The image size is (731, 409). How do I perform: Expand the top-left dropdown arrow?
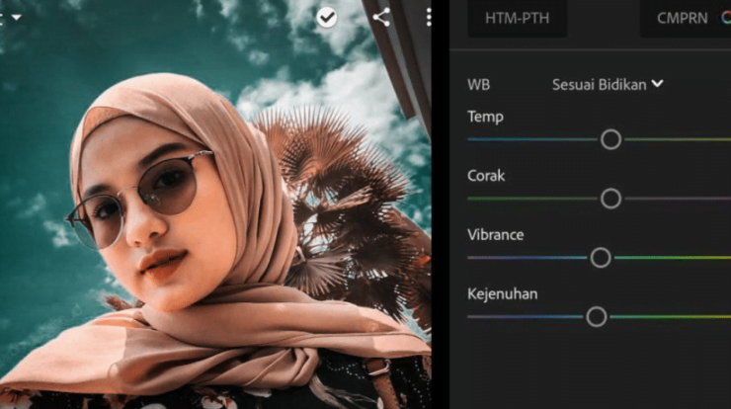[17, 18]
